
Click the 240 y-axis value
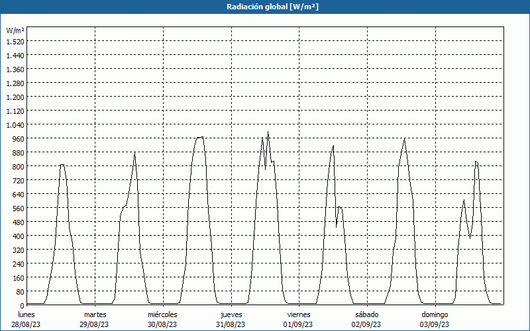[19, 263]
